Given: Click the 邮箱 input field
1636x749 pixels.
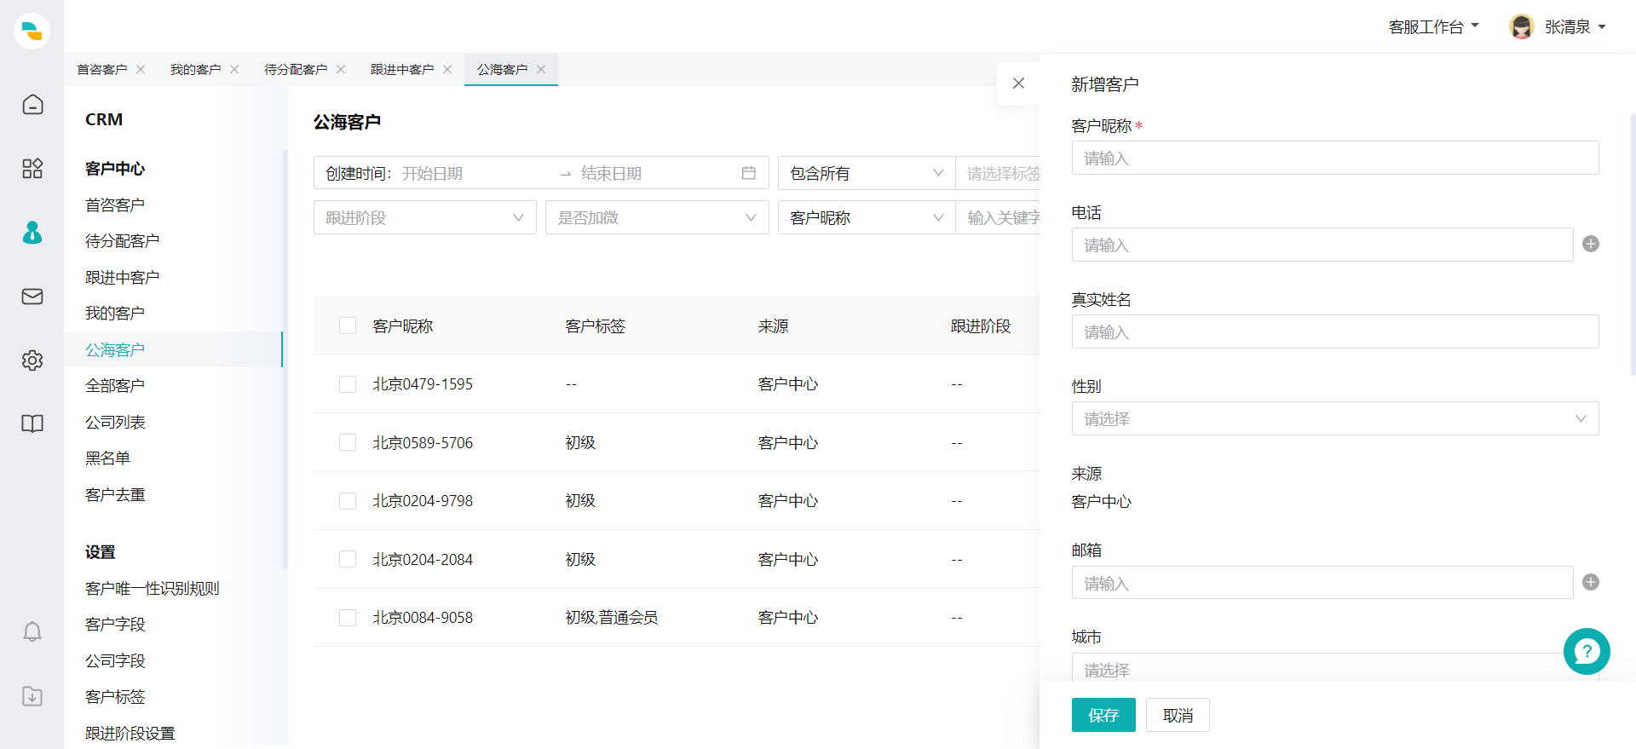Looking at the screenshot, I should [x=1322, y=583].
